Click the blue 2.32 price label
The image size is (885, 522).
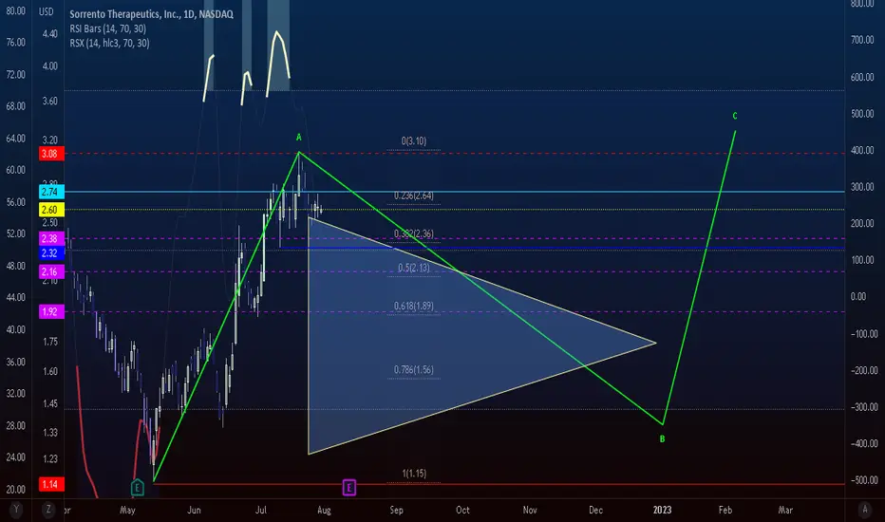point(51,253)
